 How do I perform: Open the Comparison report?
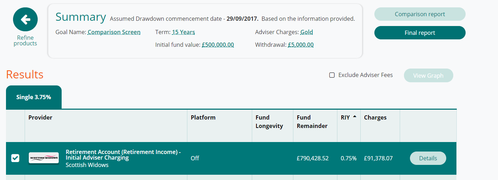[x=420, y=14]
